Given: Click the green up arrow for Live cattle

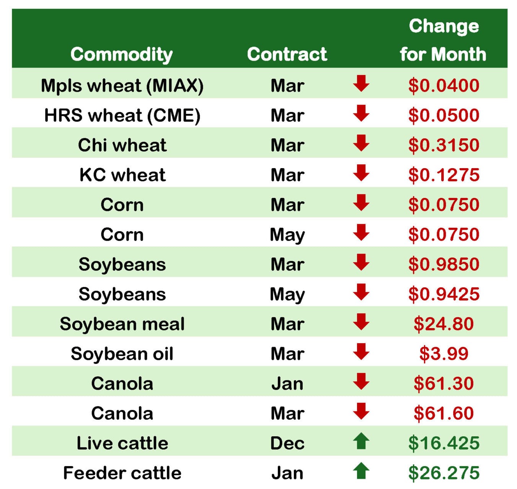Looking at the screenshot, I should point(361,441).
